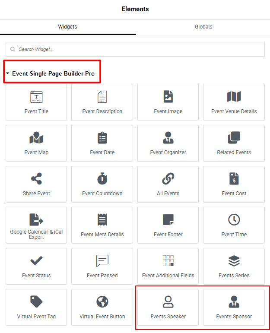Click the Event Description document icon
This screenshot has height=333, width=270.
(x=102, y=97)
